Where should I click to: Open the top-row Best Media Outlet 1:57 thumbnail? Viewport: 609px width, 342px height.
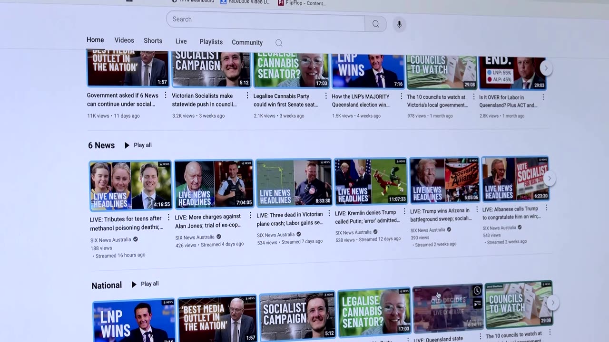click(x=128, y=68)
